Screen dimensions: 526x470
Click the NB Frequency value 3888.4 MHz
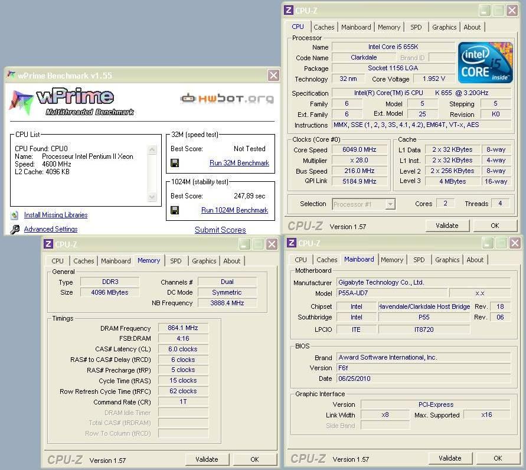click(227, 303)
